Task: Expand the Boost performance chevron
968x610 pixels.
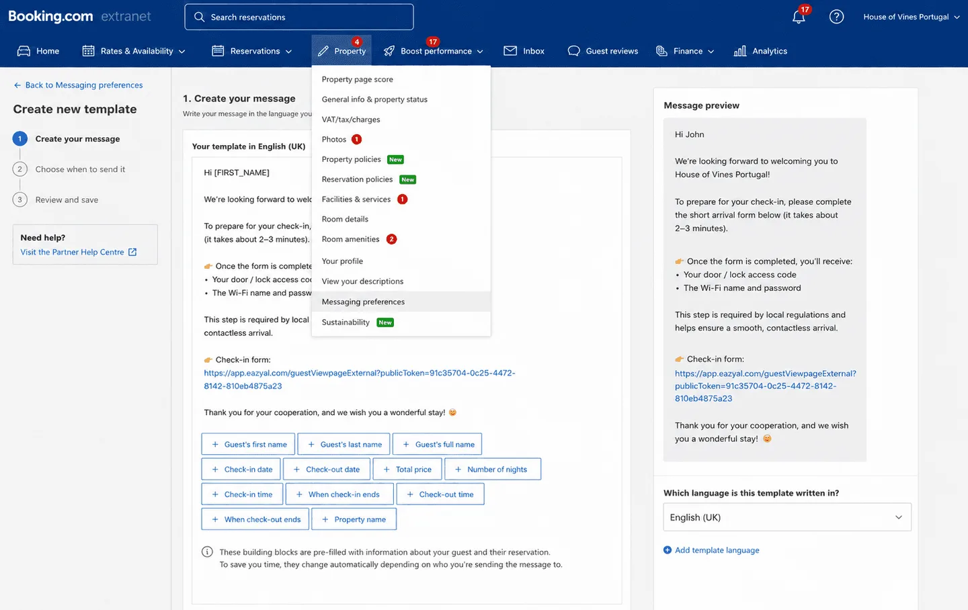Action: point(480,52)
